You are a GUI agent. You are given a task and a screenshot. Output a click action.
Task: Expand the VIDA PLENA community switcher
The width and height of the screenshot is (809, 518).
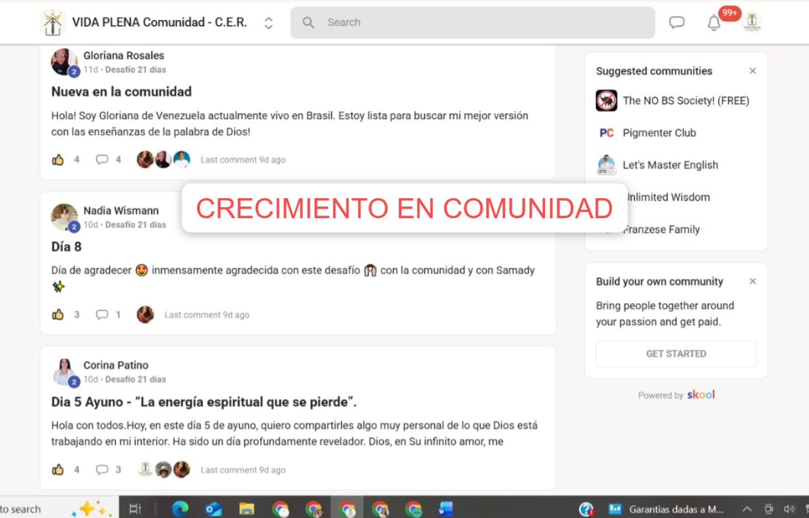[269, 23]
